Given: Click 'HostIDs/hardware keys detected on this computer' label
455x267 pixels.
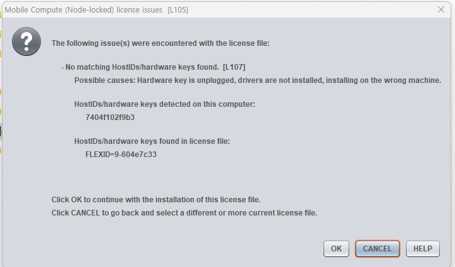Looking at the screenshot, I should 164,104.
